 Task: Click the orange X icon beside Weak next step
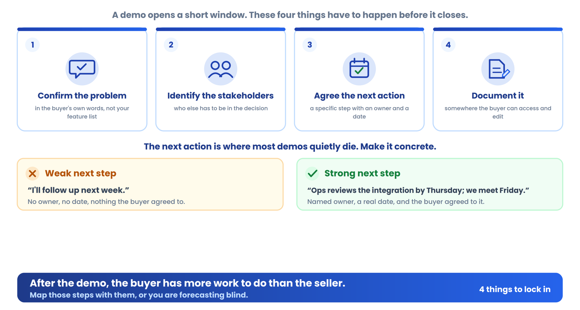[x=32, y=174]
